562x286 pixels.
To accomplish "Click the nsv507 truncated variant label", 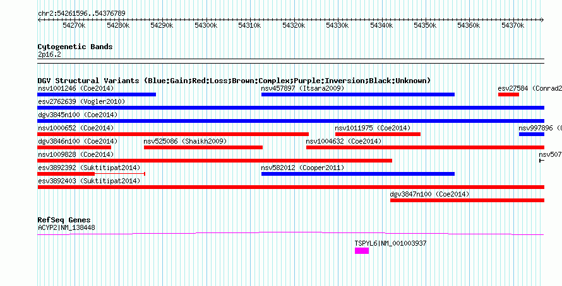I will tap(550, 154).
